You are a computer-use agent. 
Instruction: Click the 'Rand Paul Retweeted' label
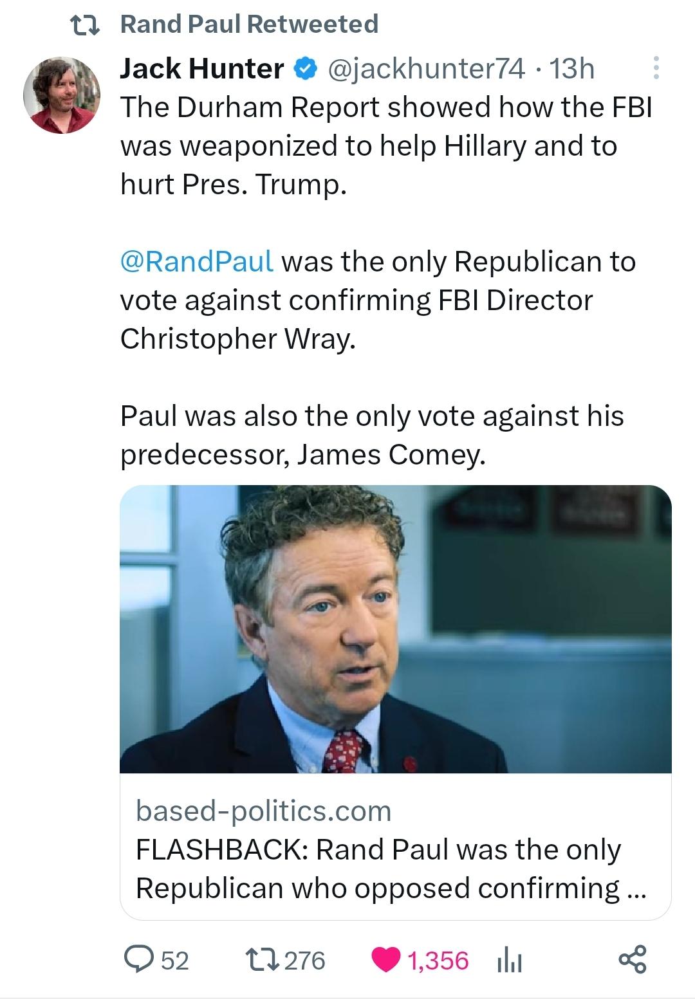coord(249,24)
